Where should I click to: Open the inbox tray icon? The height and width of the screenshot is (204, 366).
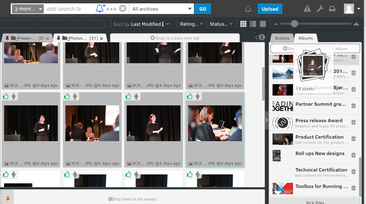[x=332, y=9]
